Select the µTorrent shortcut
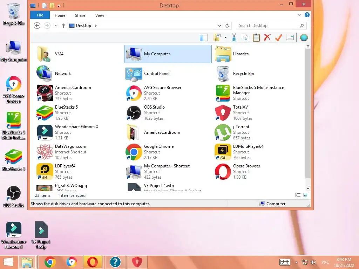Viewport: 359px width, 269px height. pos(257,132)
